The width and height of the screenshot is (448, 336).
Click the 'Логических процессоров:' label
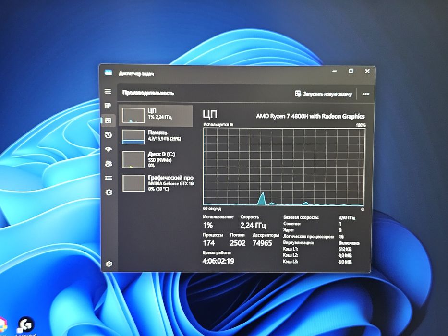click(308, 237)
